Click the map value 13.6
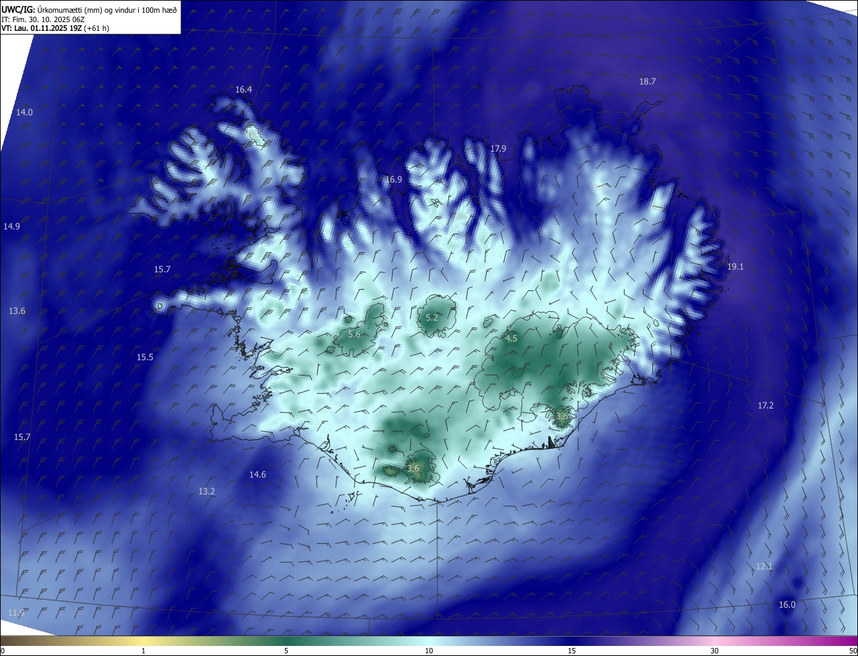The image size is (858, 656). tap(17, 311)
